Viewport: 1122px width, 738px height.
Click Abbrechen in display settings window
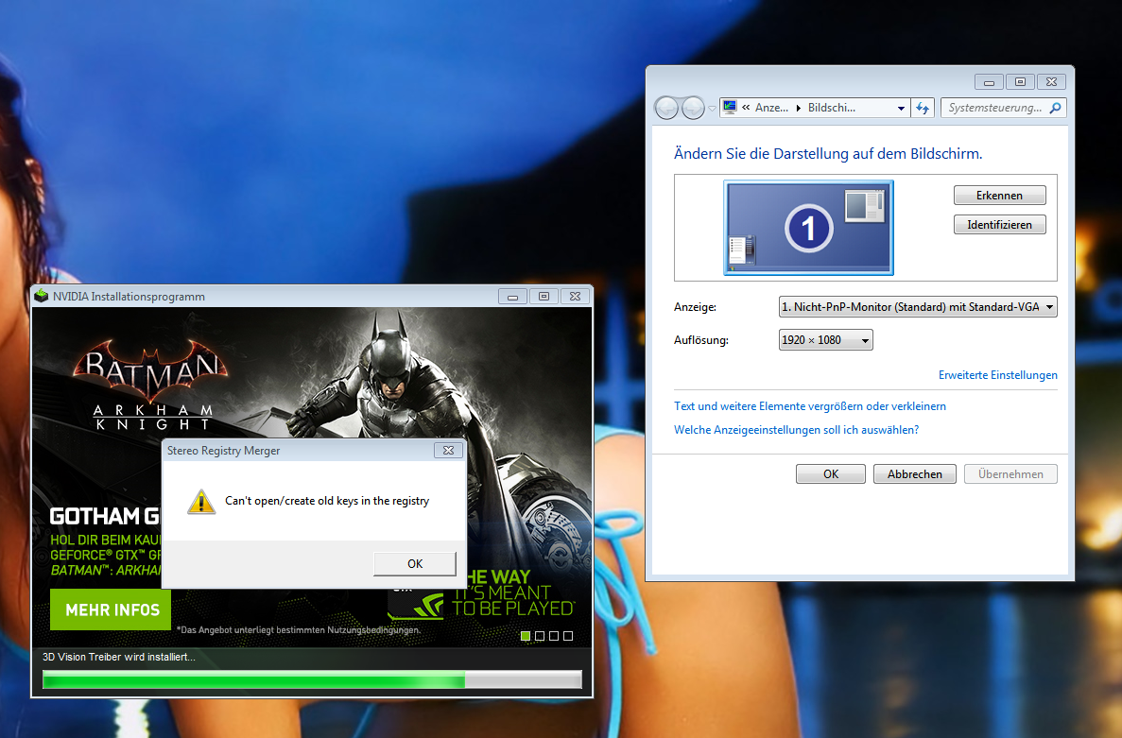[x=914, y=474]
